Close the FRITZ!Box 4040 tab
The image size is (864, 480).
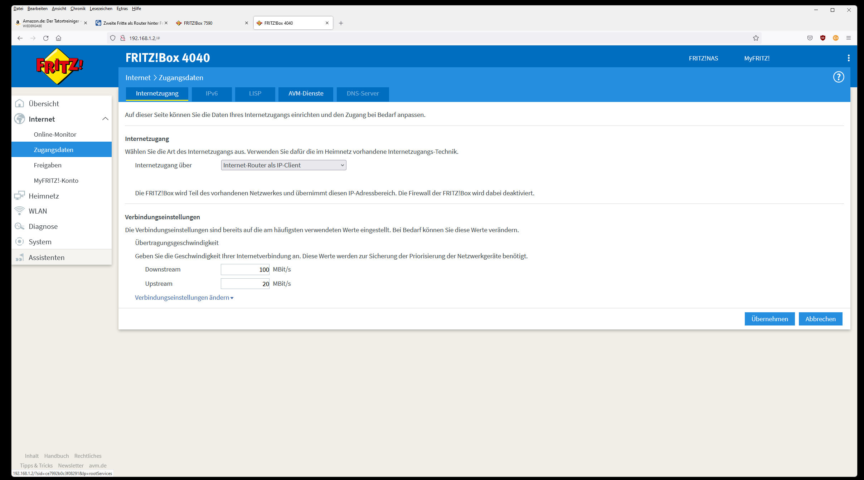327,23
